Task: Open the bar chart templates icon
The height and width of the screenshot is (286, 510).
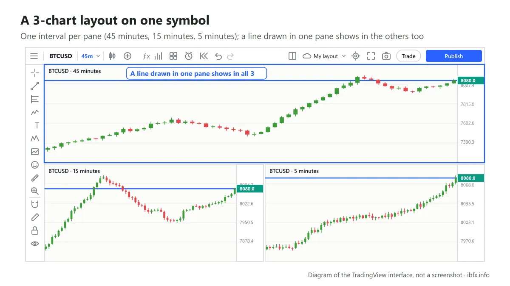Action: point(159,56)
